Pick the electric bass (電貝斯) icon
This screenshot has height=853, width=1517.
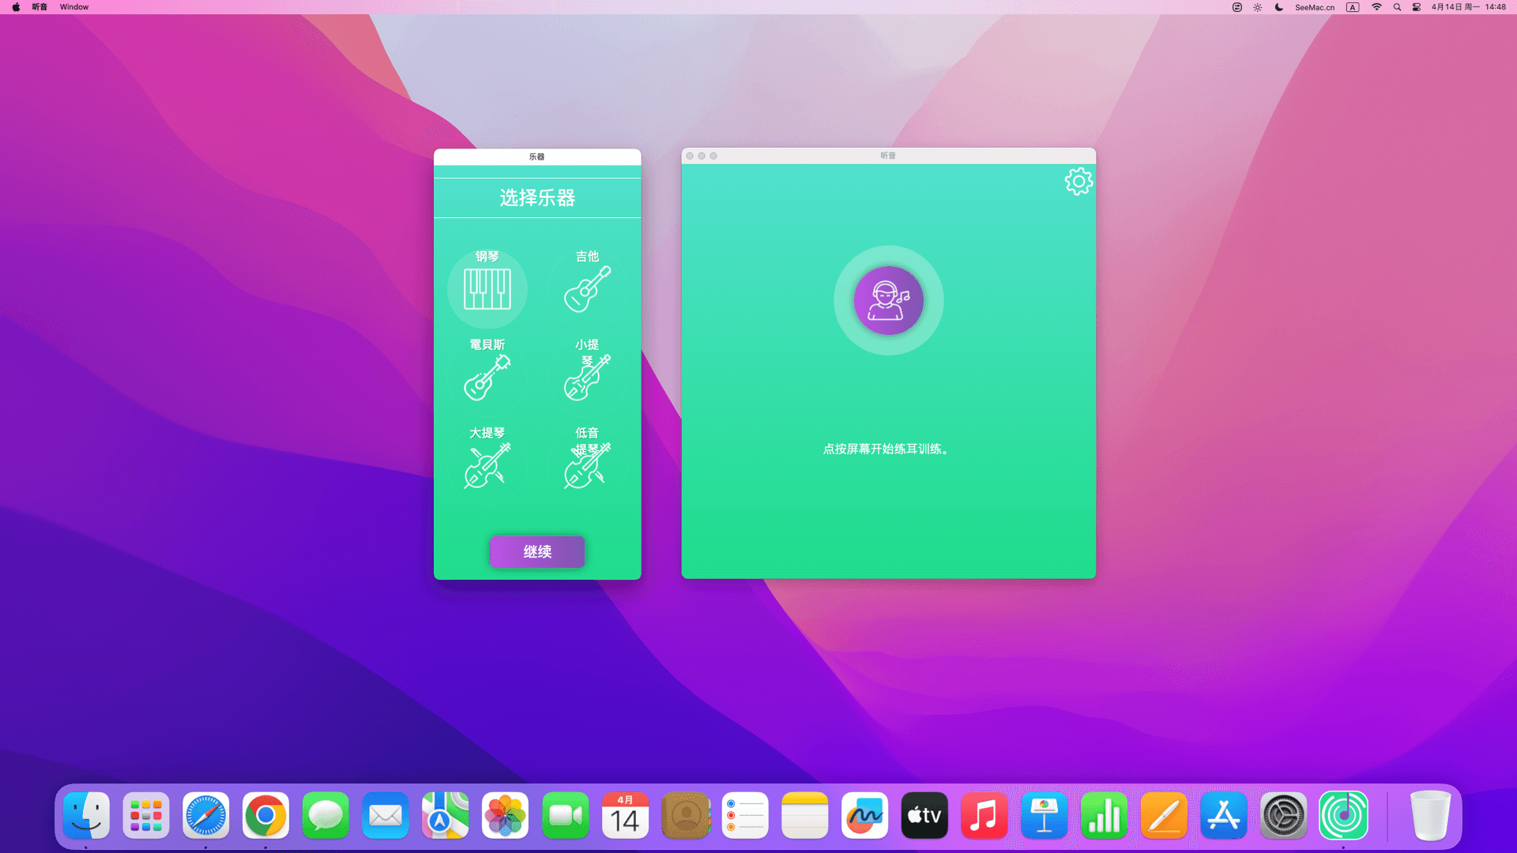click(x=487, y=378)
